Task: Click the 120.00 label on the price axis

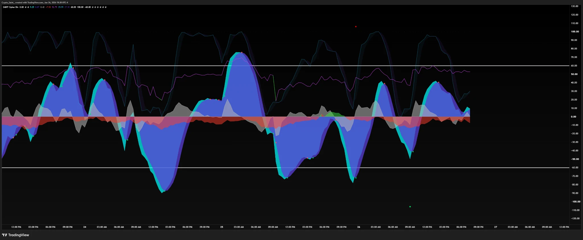Action: tap(575, 15)
